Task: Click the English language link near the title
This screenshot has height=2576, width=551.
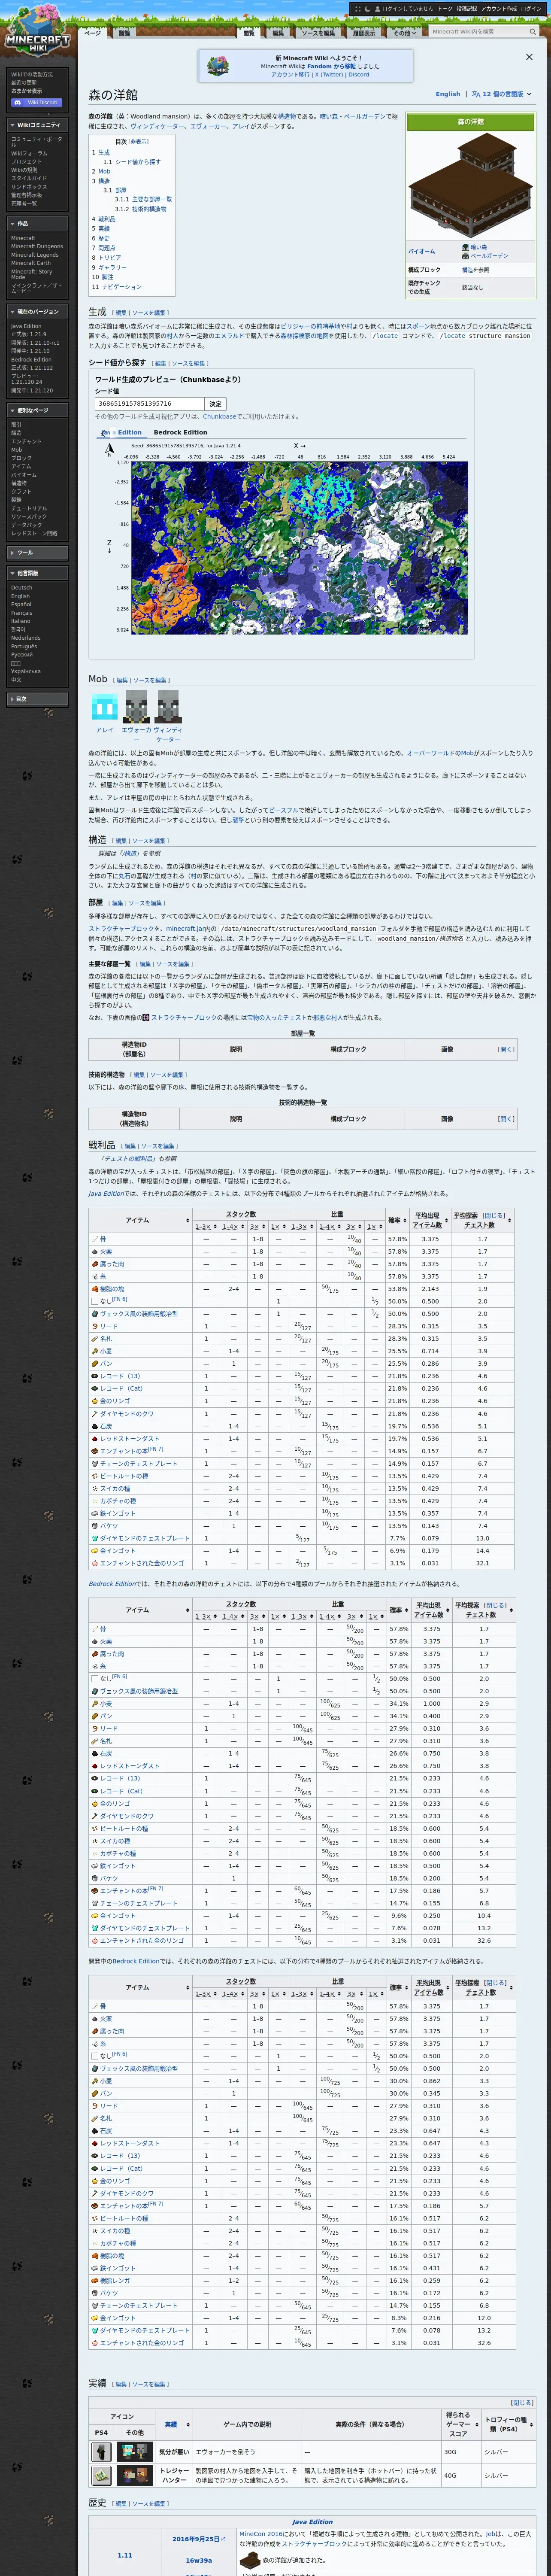Action: pos(448,94)
